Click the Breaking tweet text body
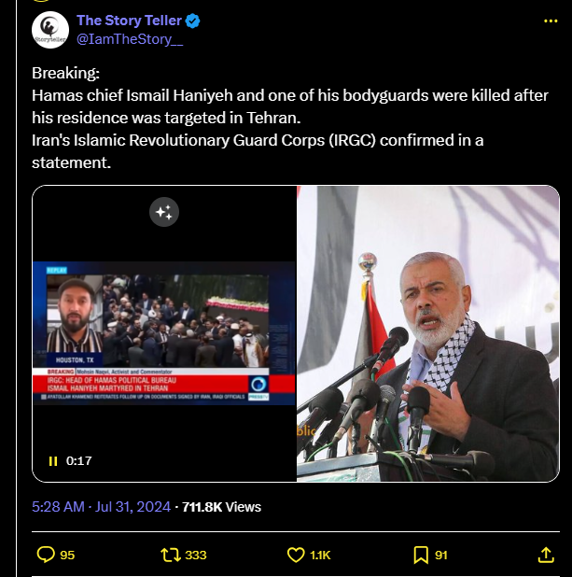This screenshot has width=572, height=577. pos(280,118)
